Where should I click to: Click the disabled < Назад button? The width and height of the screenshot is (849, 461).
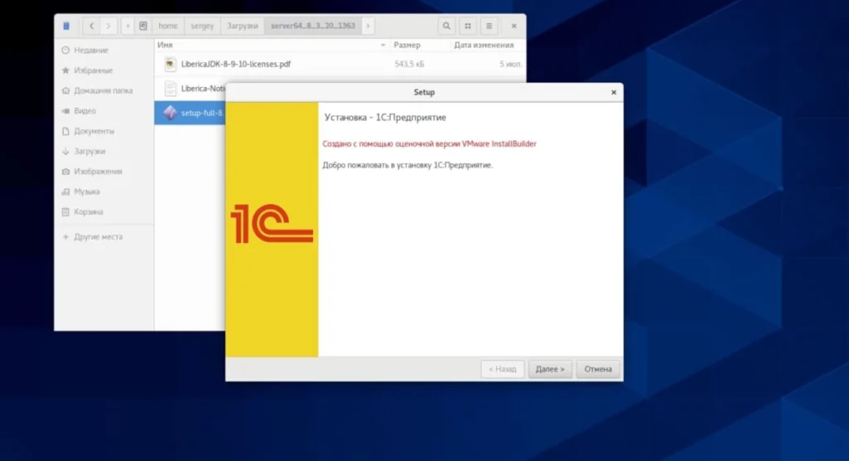(x=502, y=369)
